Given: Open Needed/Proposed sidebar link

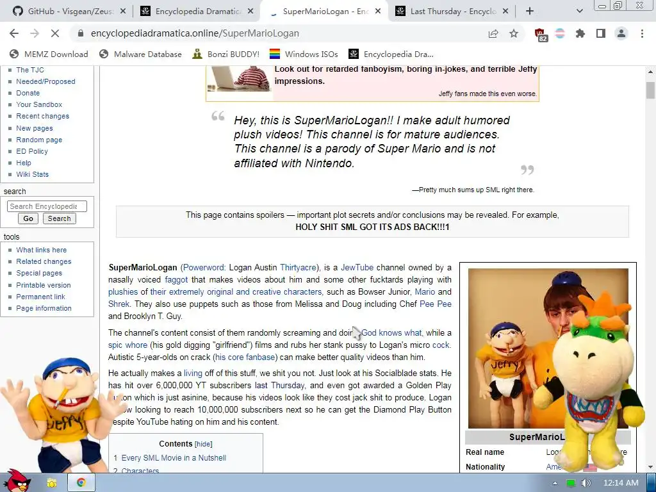Looking at the screenshot, I should pos(45,81).
